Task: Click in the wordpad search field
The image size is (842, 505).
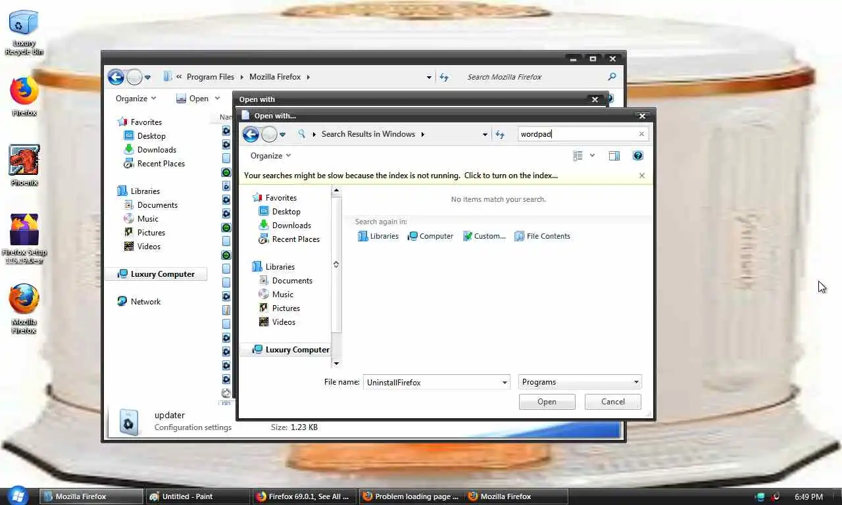Action: [x=577, y=134]
